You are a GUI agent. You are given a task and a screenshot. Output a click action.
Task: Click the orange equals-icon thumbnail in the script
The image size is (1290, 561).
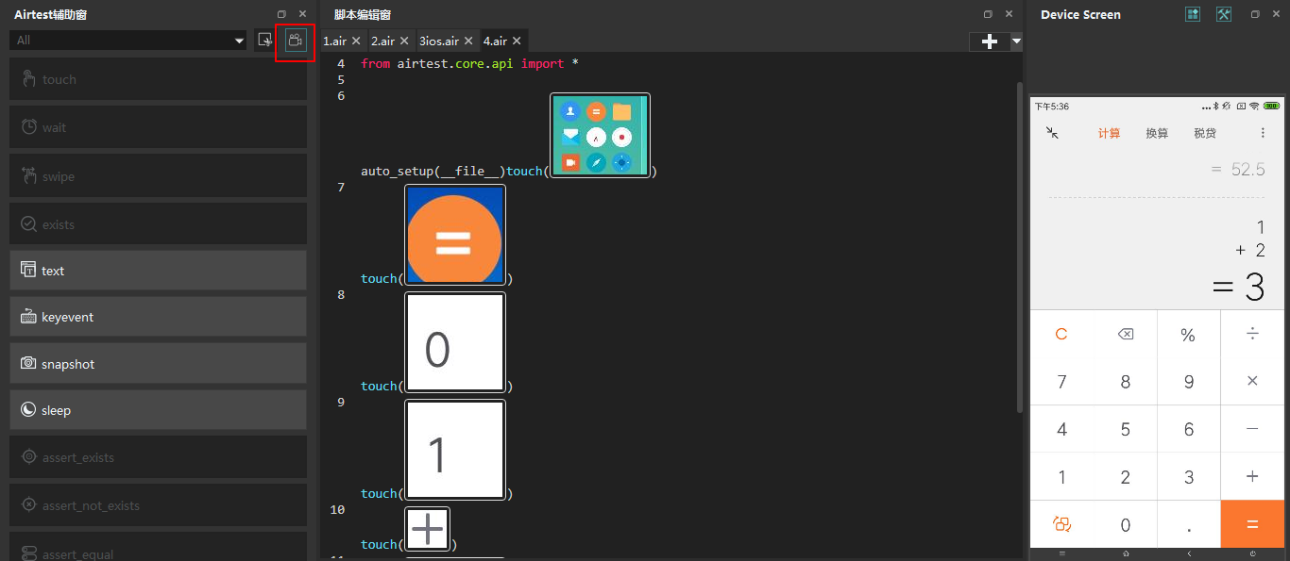455,235
